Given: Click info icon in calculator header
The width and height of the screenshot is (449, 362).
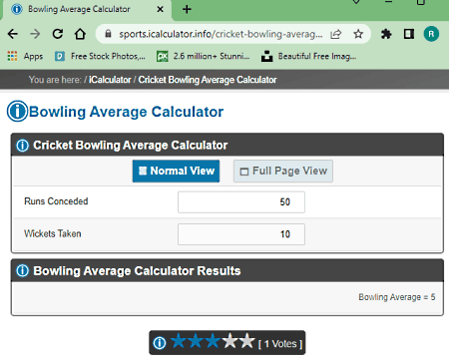Looking at the screenshot, I should point(22,146).
